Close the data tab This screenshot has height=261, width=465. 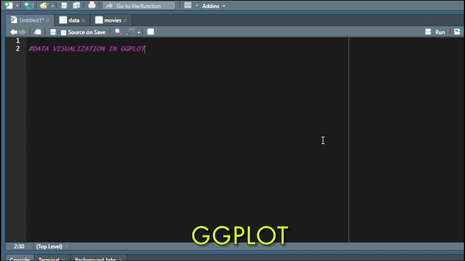pos(83,20)
